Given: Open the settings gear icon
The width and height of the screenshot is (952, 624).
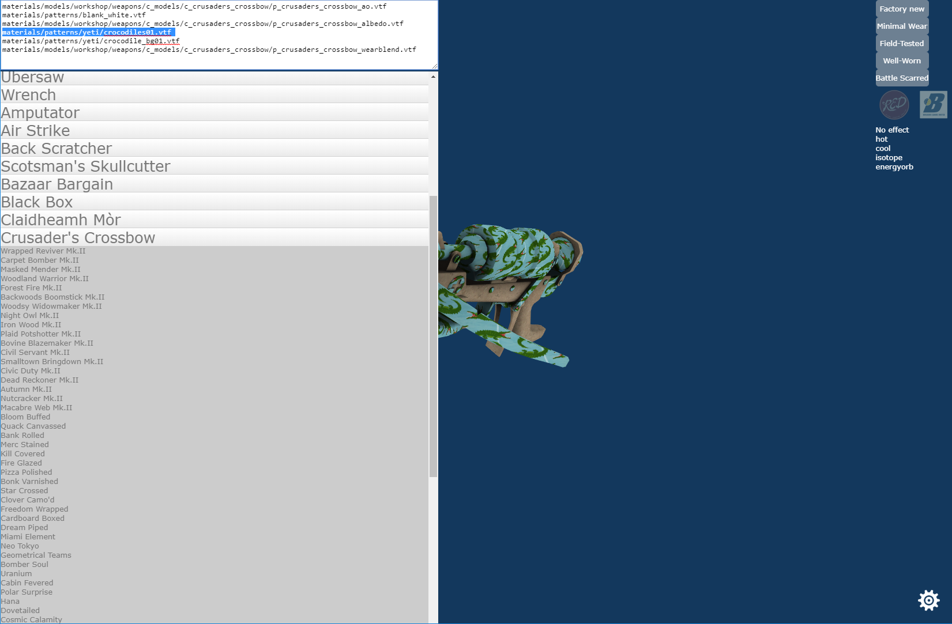Looking at the screenshot, I should click(x=928, y=600).
